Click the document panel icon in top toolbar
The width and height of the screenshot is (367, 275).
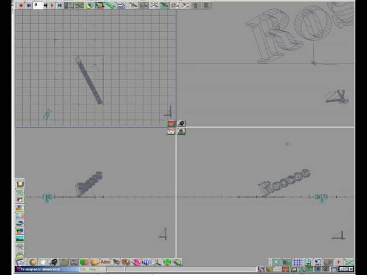(x=120, y=5)
